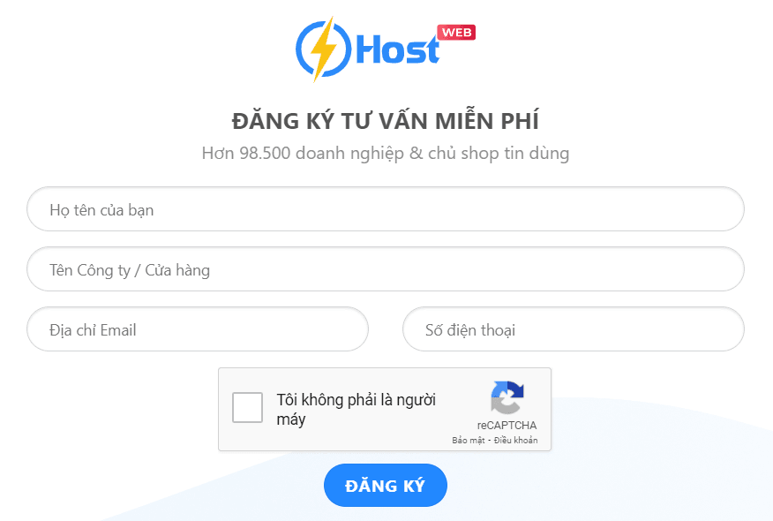Image resolution: width=773 pixels, height=521 pixels.
Task: Click the "Tôi không phải là người máy" label text
Action: tap(356, 410)
